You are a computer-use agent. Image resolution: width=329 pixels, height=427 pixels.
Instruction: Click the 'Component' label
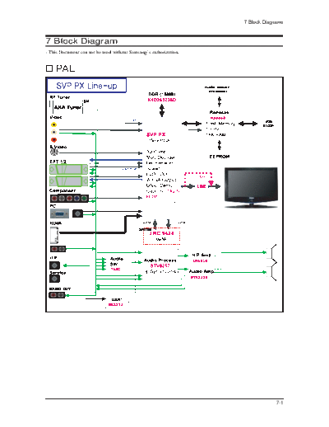coord(63,190)
